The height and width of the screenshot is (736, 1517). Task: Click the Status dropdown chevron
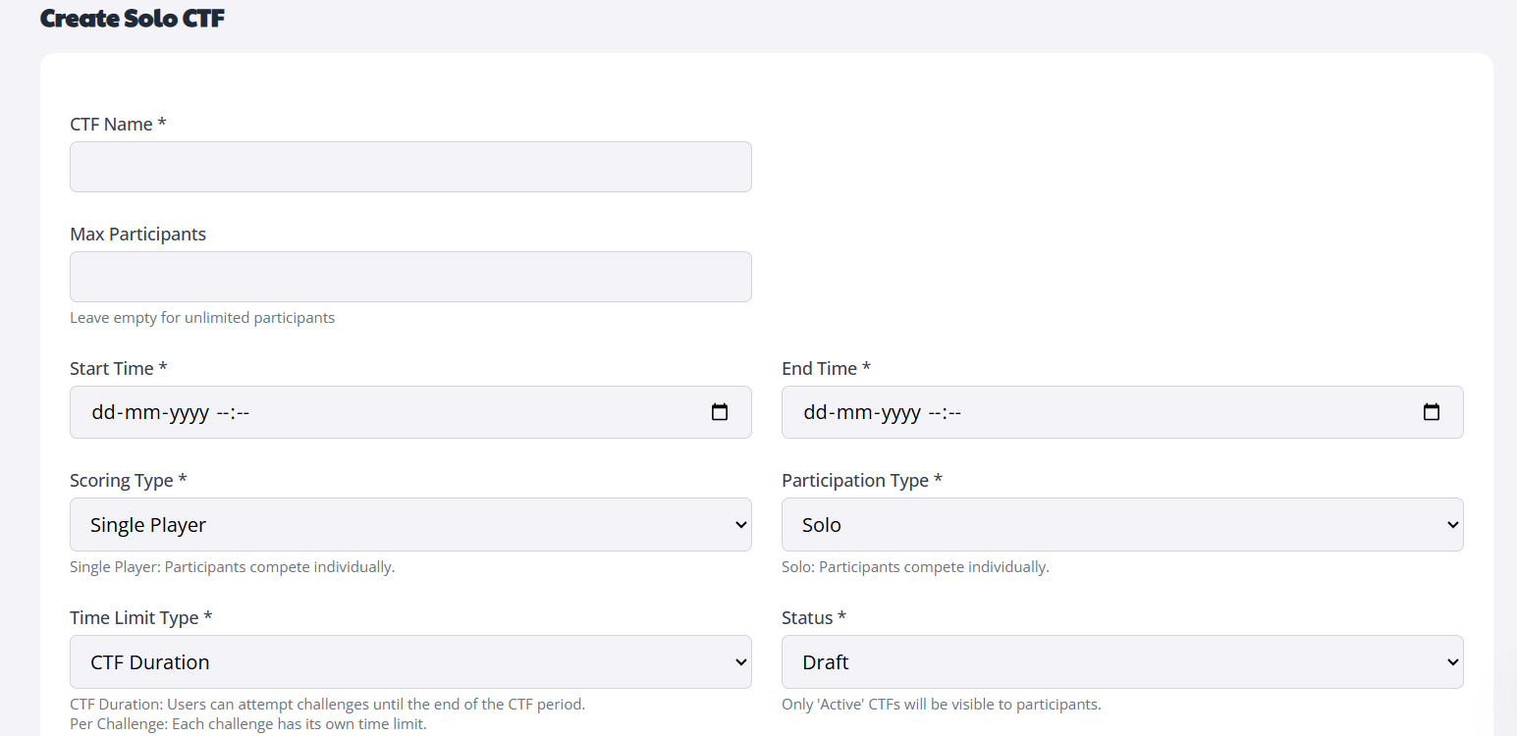click(x=1453, y=661)
